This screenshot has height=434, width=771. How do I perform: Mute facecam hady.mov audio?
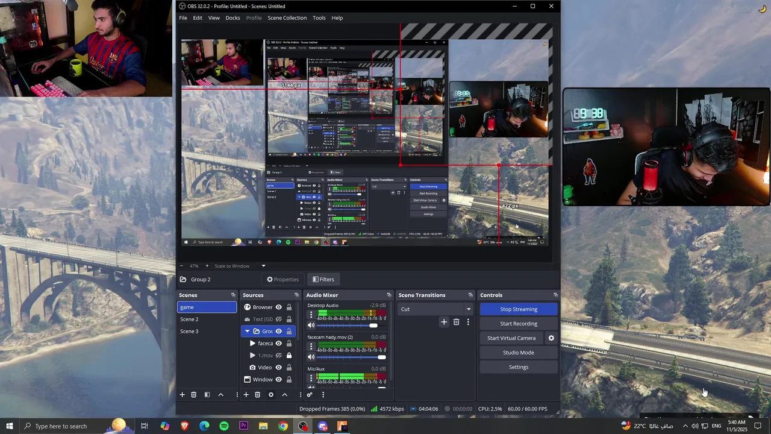click(311, 357)
